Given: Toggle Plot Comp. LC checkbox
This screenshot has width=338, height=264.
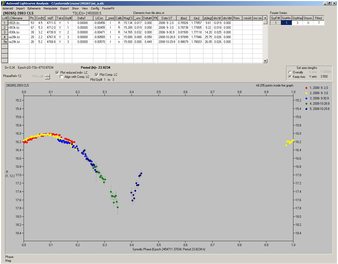Looking at the screenshot, I should 97,75.
